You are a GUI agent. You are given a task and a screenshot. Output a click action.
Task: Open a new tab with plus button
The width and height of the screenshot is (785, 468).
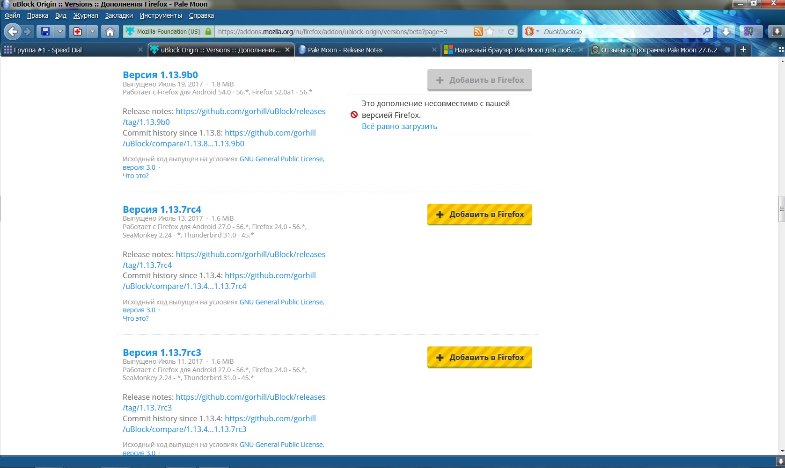tap(743, 50)
